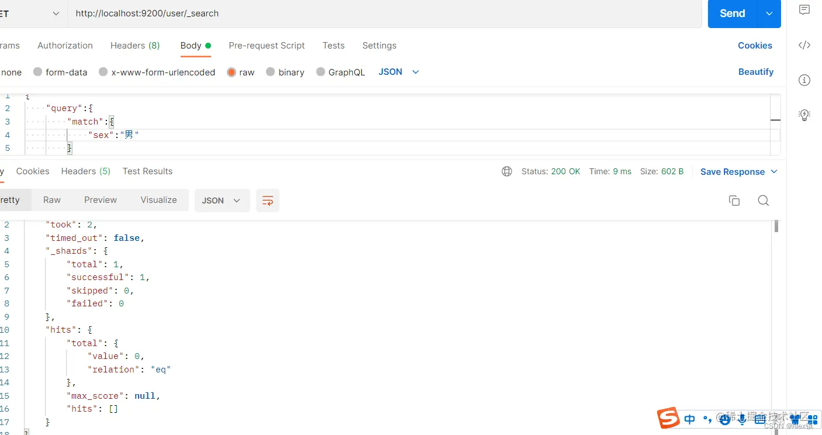822x435 pixels.
Task: Click the Cookies link
Action: point(755,46)
